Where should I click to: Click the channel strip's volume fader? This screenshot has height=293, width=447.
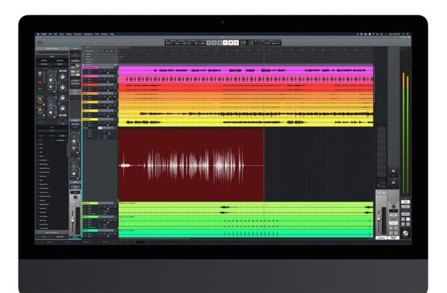tap(72, 219)
